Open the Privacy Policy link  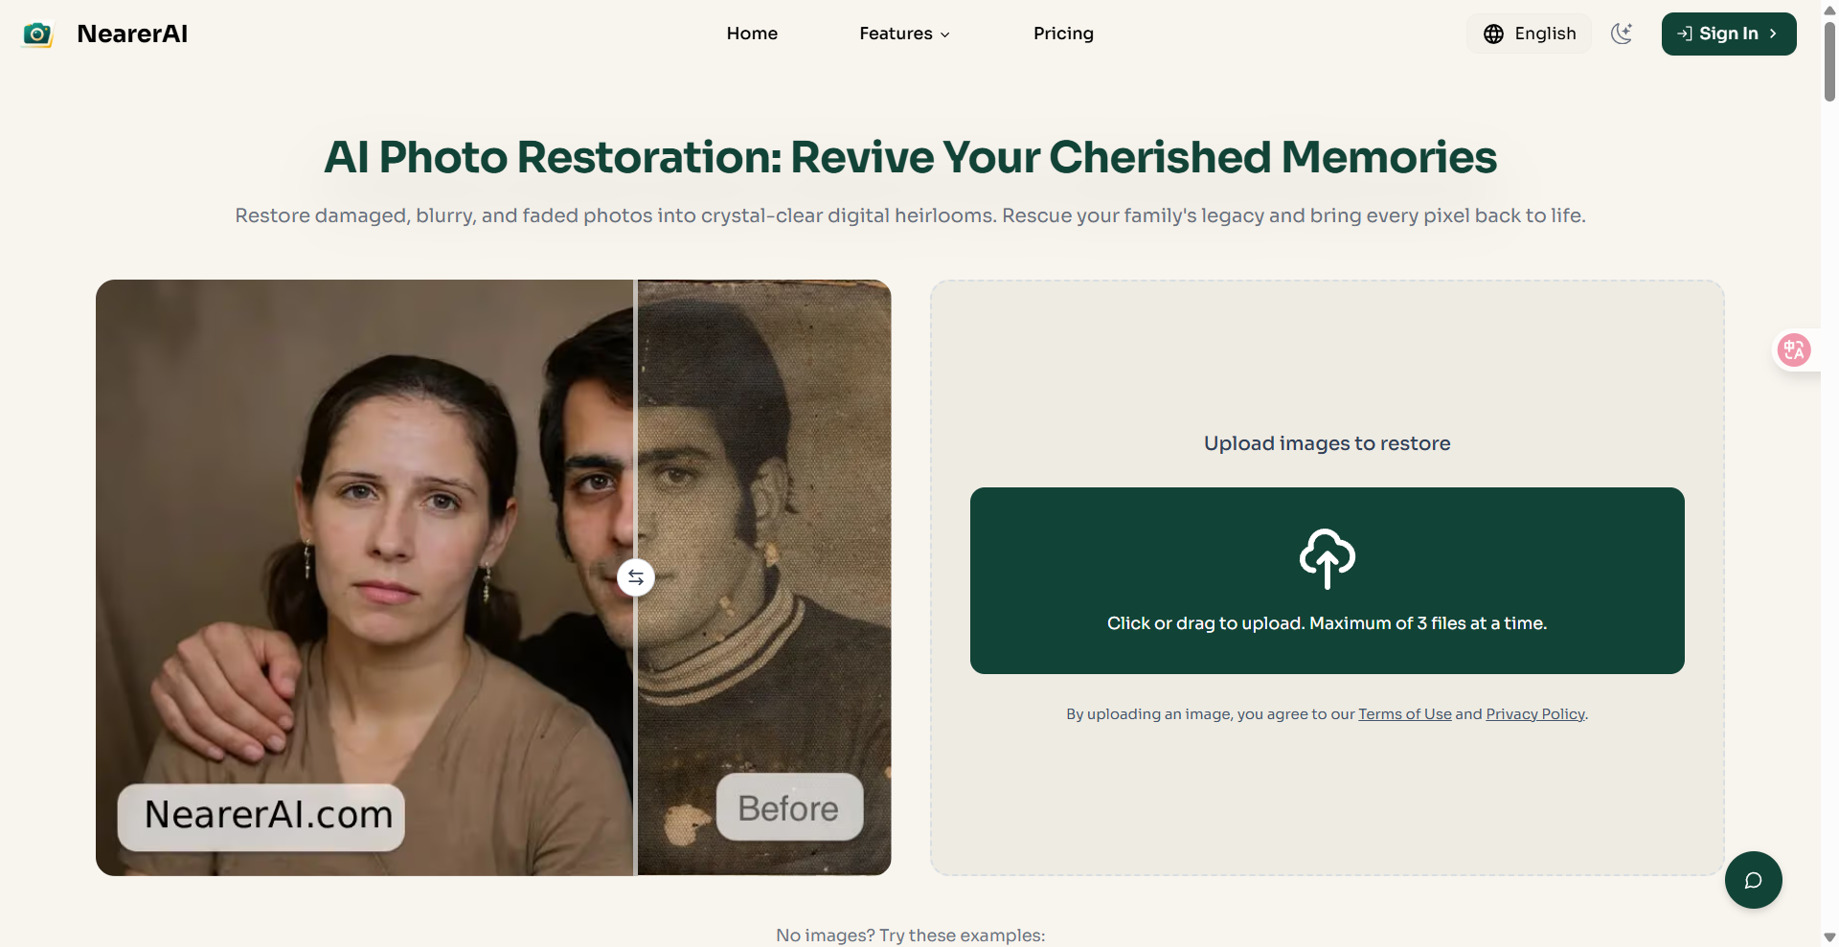click(1534, 714)
